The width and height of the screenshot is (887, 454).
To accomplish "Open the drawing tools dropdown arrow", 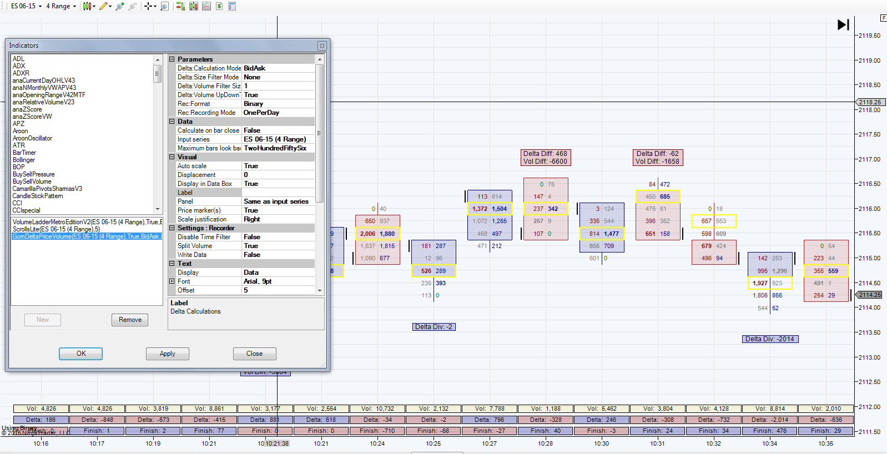I will tap(110, 7).
